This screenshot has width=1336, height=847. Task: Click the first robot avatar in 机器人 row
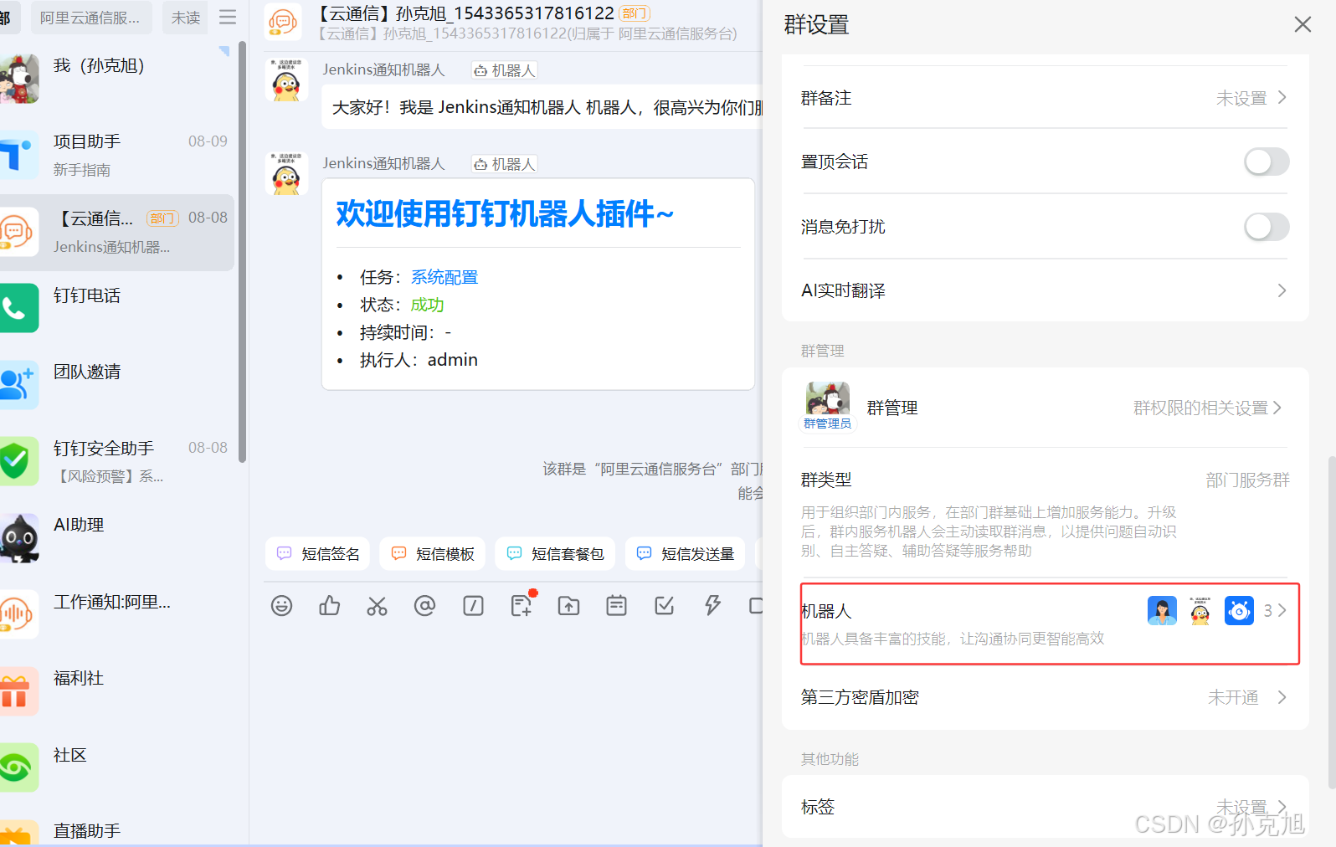click(x=1162, y=611)
